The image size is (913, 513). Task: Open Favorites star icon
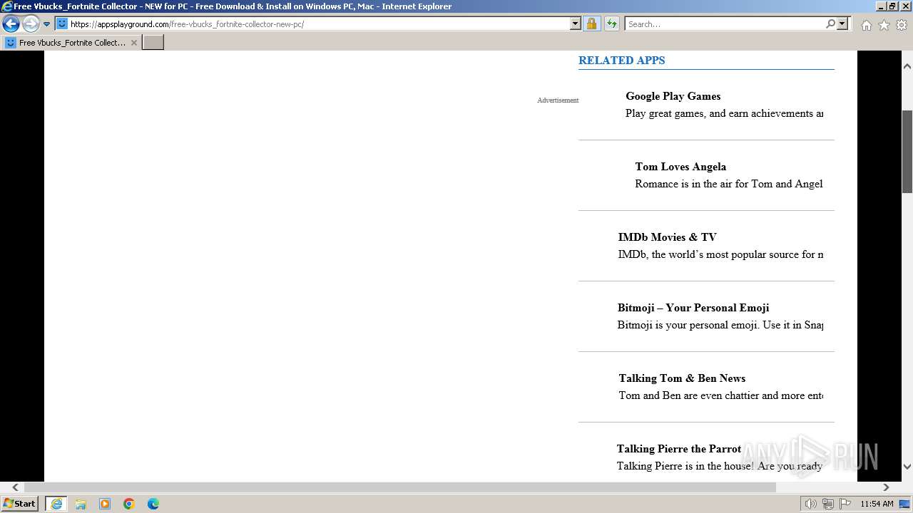tap(884, 25)
